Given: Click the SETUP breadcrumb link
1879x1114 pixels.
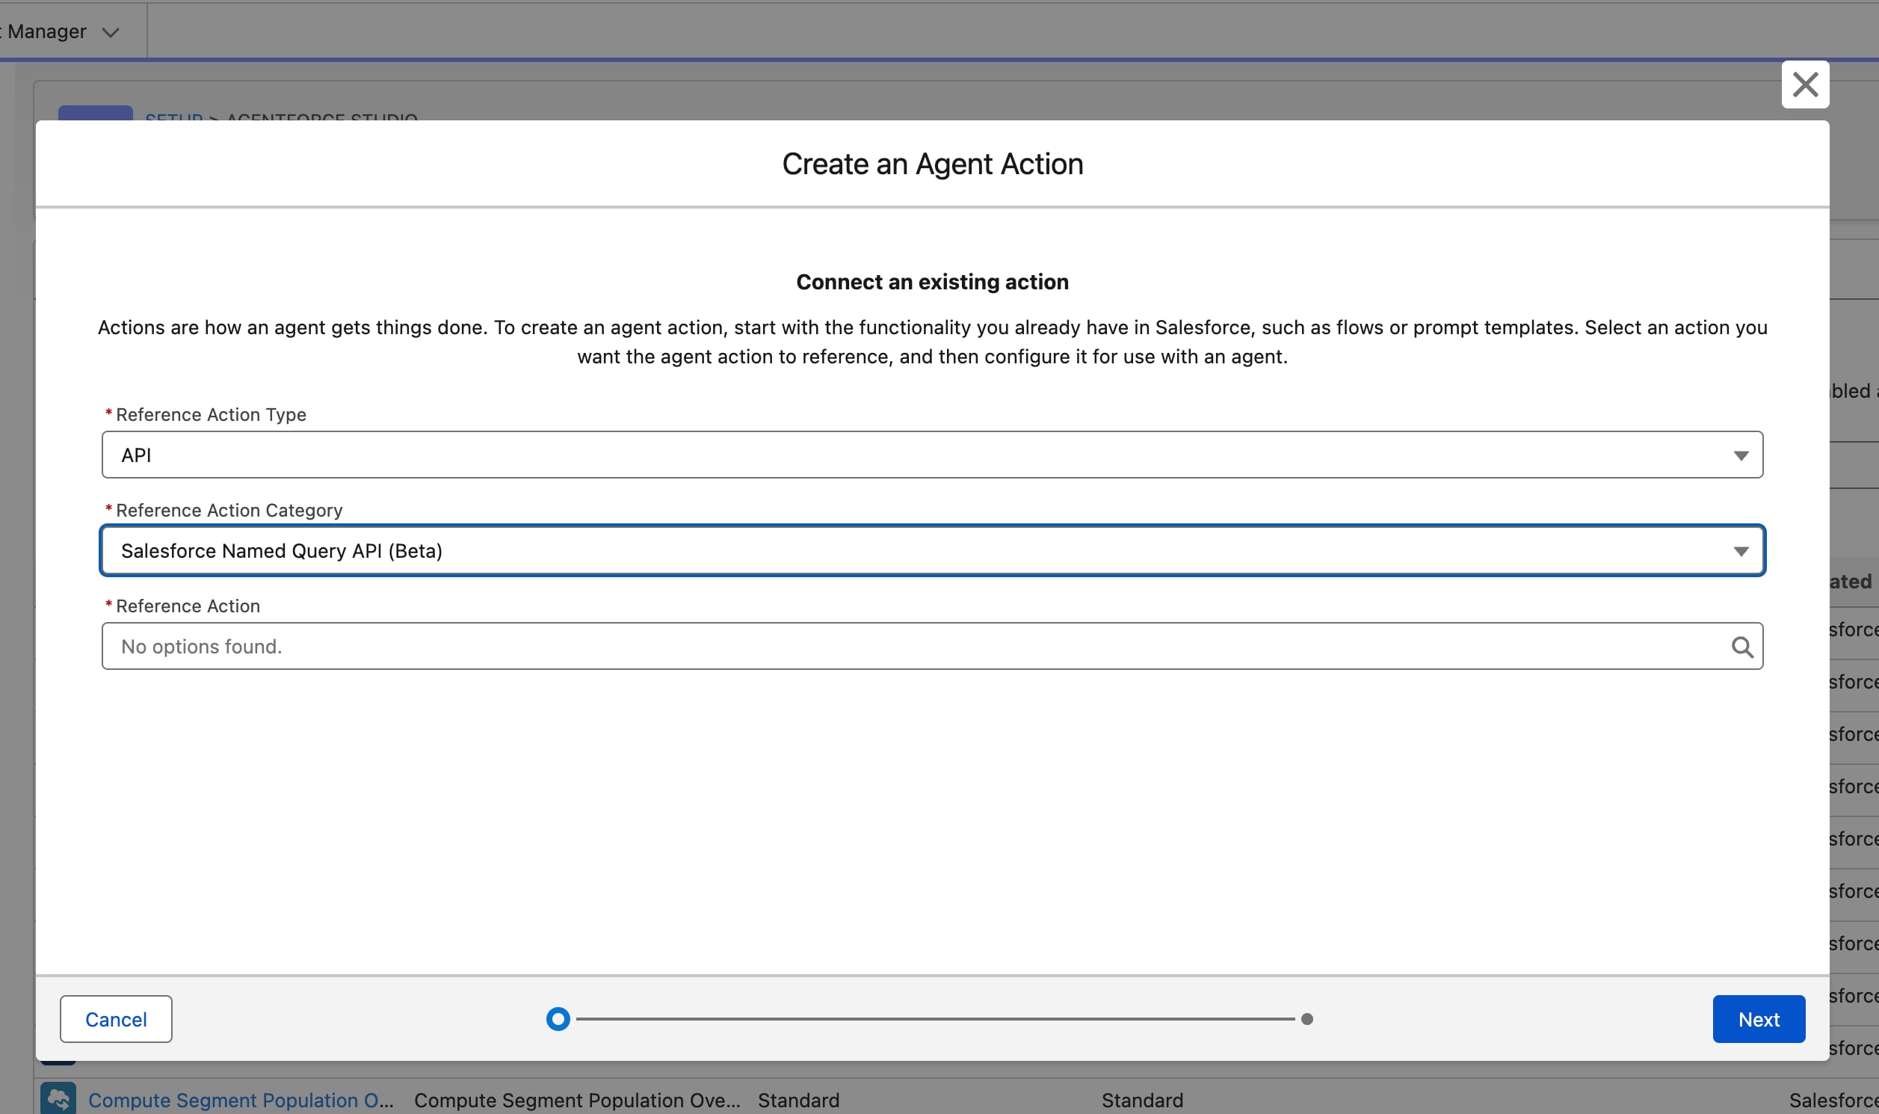Looking at the screenshot, I should click(x=173, y=117).
